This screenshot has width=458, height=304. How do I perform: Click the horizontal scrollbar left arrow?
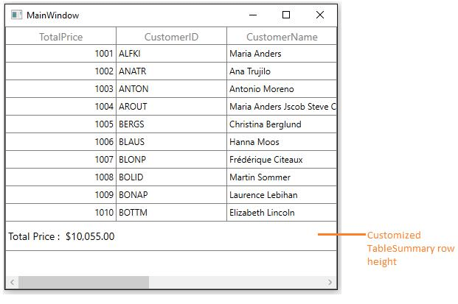(13, 282)
